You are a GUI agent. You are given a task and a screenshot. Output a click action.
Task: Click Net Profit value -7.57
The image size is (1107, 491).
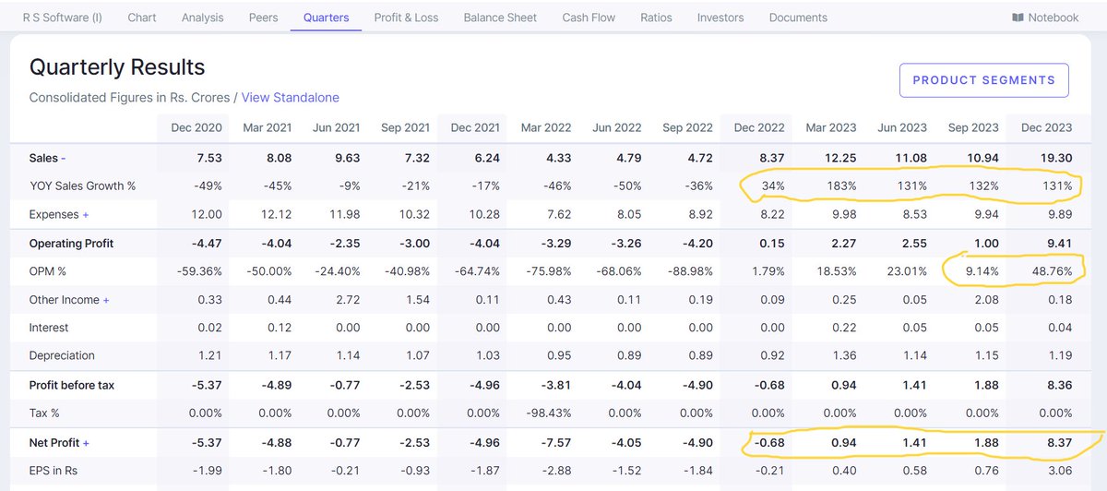pos(556,443)
